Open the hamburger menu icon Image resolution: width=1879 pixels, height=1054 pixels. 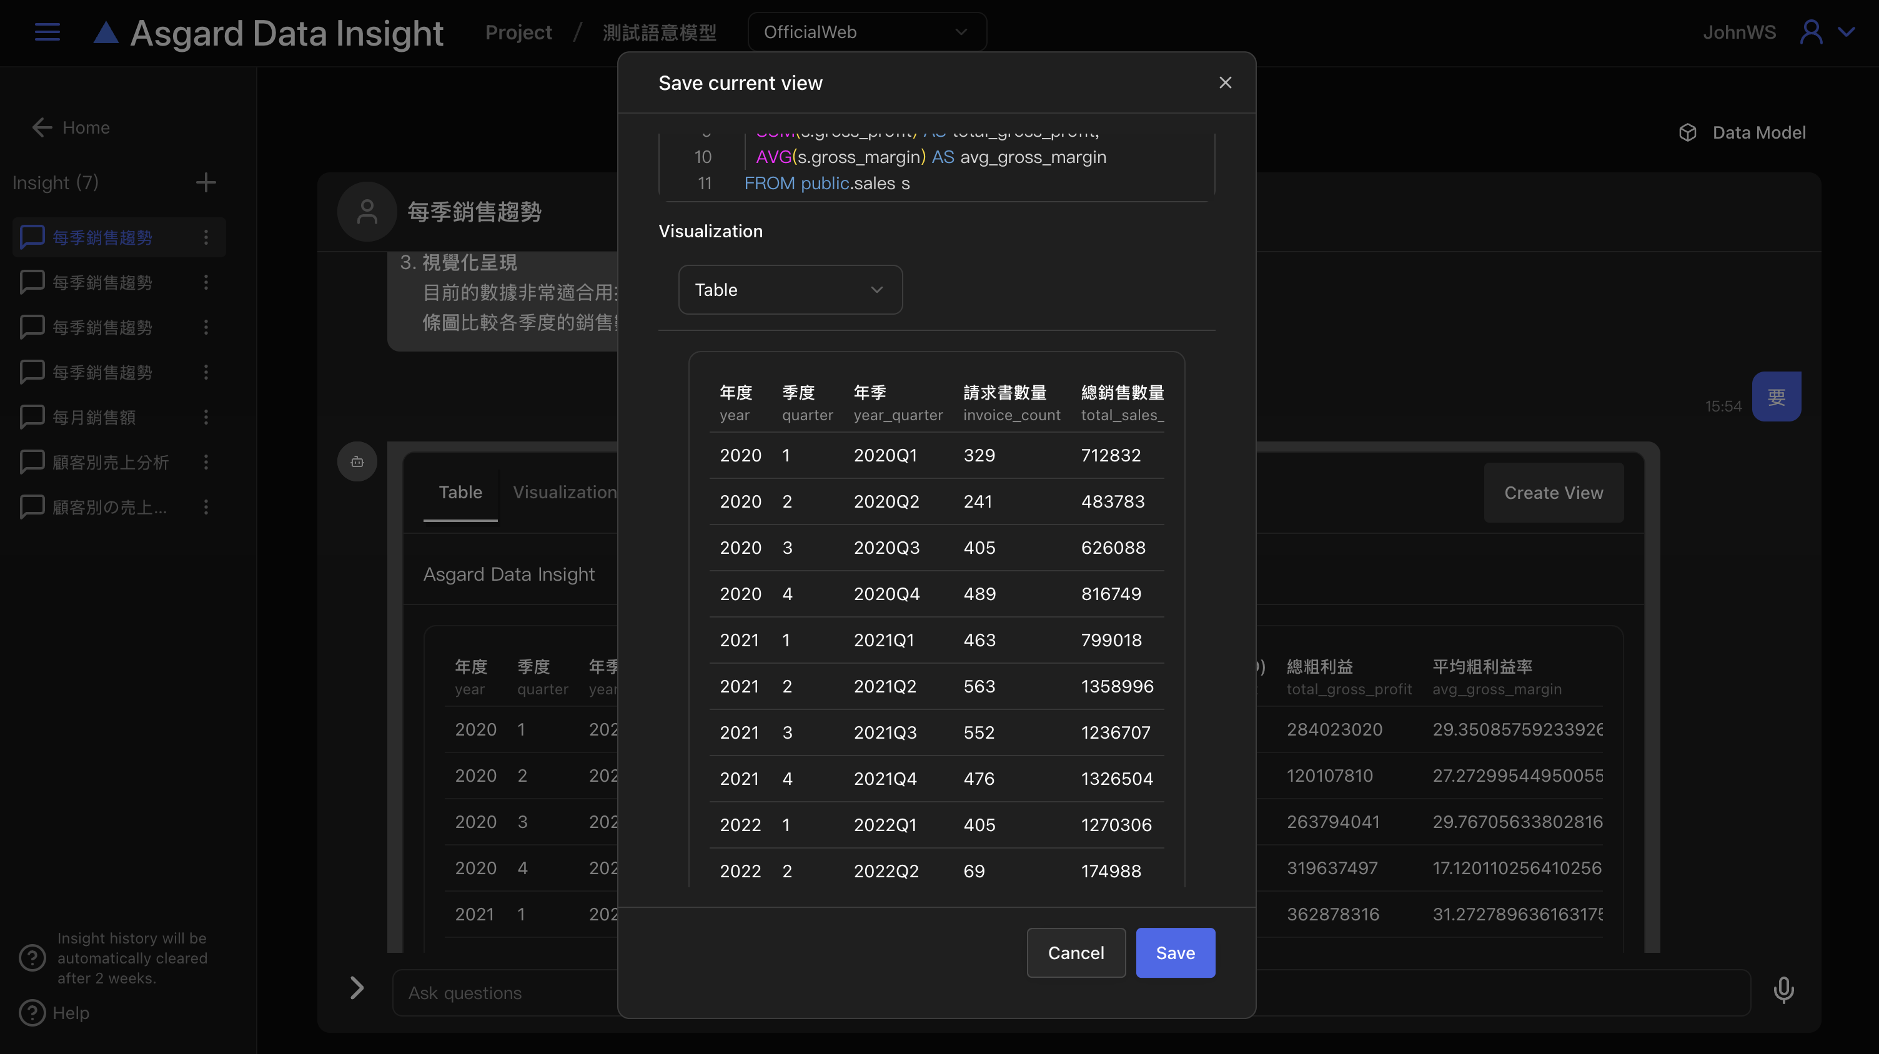47,32
